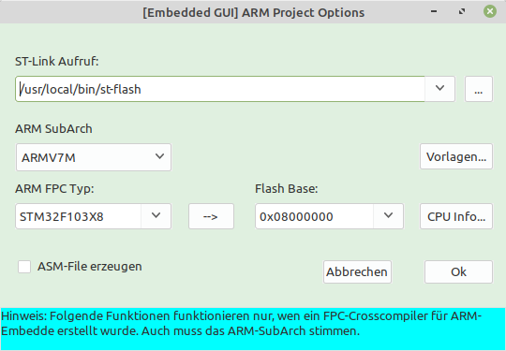Expand the Flash Base address dropdown arrow
The width and height of the screenshot is (506, 351).
(389, 216)
